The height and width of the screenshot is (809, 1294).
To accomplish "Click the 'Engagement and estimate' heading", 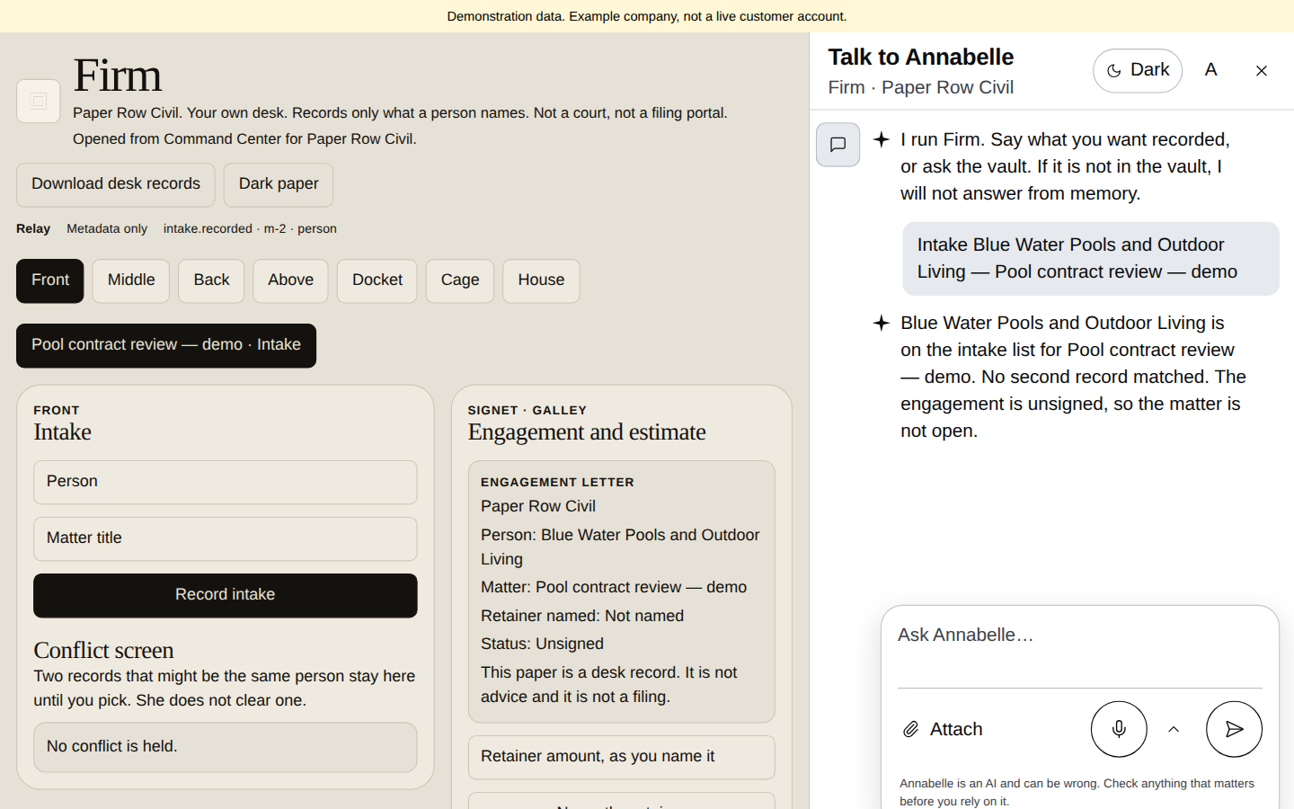I will pyautogui.click(x=587, y=432).
